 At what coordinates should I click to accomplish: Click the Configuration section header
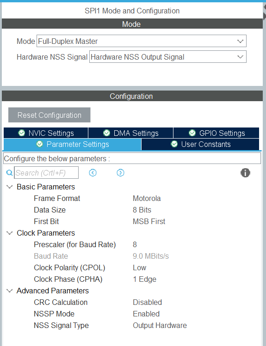coord(132,96)
